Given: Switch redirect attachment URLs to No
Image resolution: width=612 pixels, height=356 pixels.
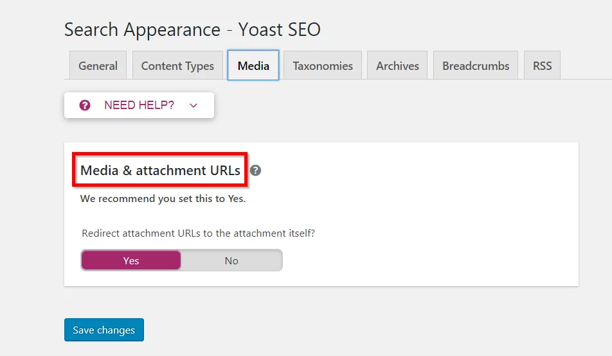Looking at the screenshot, I should 231,260.
